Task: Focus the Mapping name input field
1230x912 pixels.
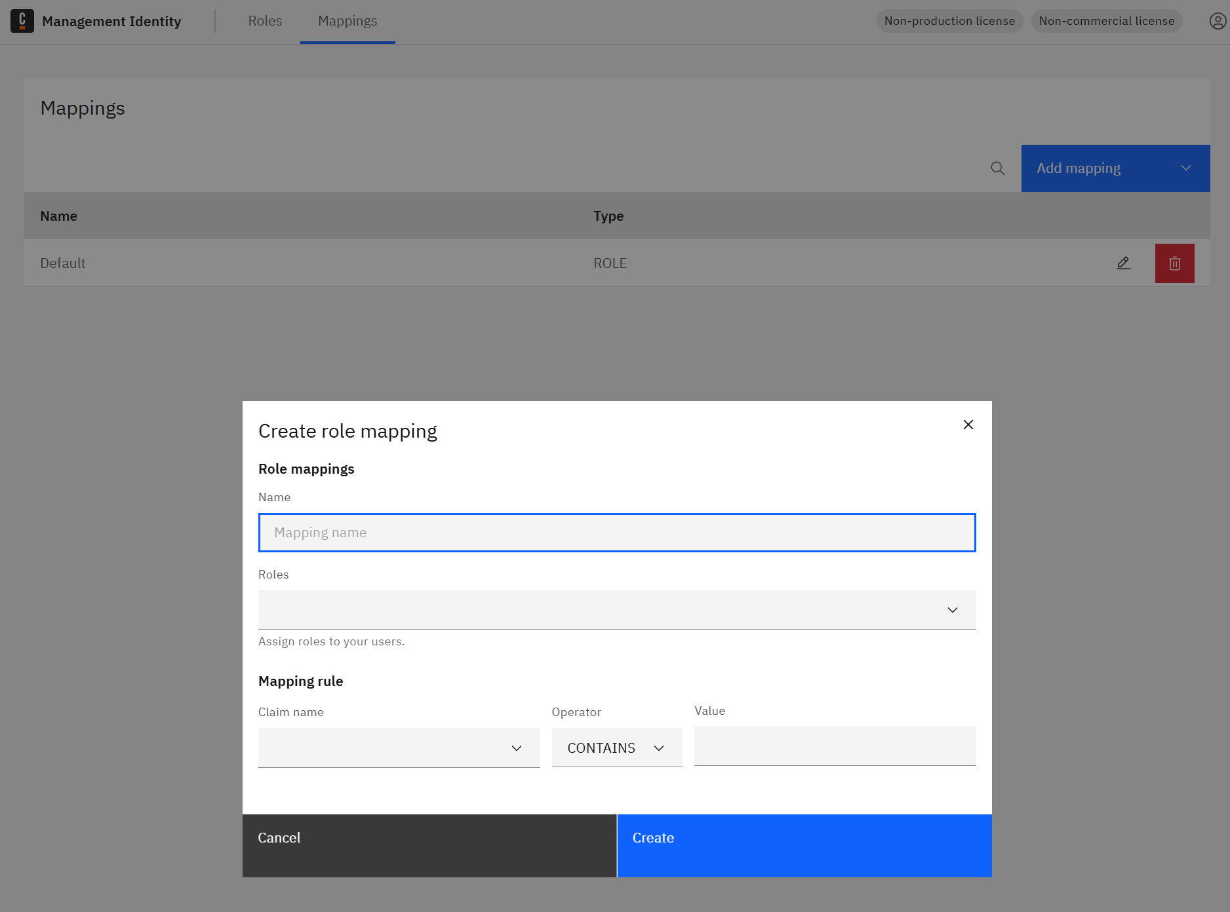Action: [616, 532]
